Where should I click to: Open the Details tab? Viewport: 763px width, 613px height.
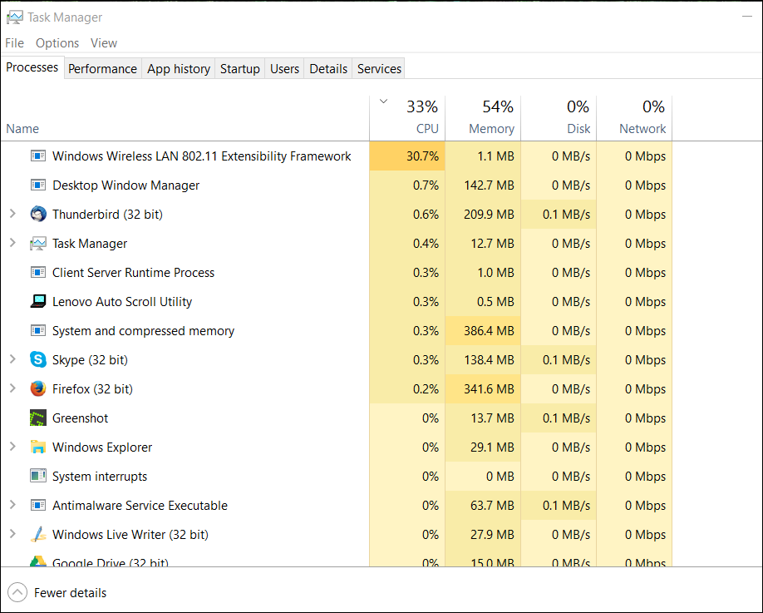tap(328, 69)
